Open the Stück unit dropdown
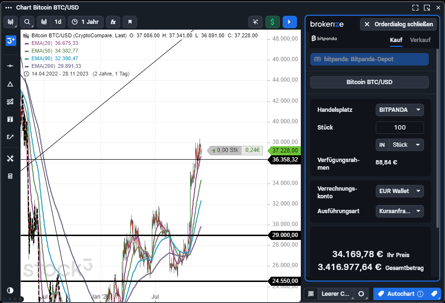 point(406,145)
